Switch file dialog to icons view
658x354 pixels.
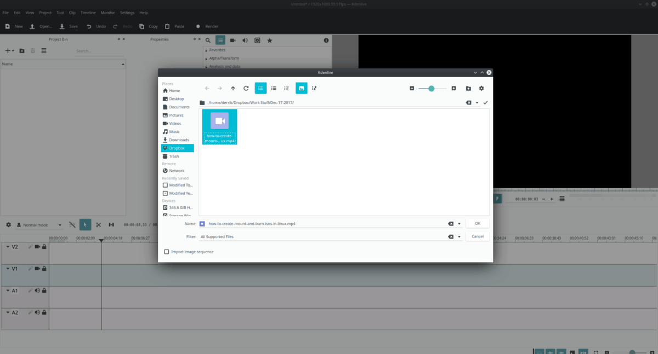click(260, 88)
